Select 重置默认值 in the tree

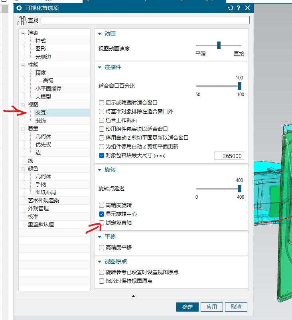click(x=41, y=224)
